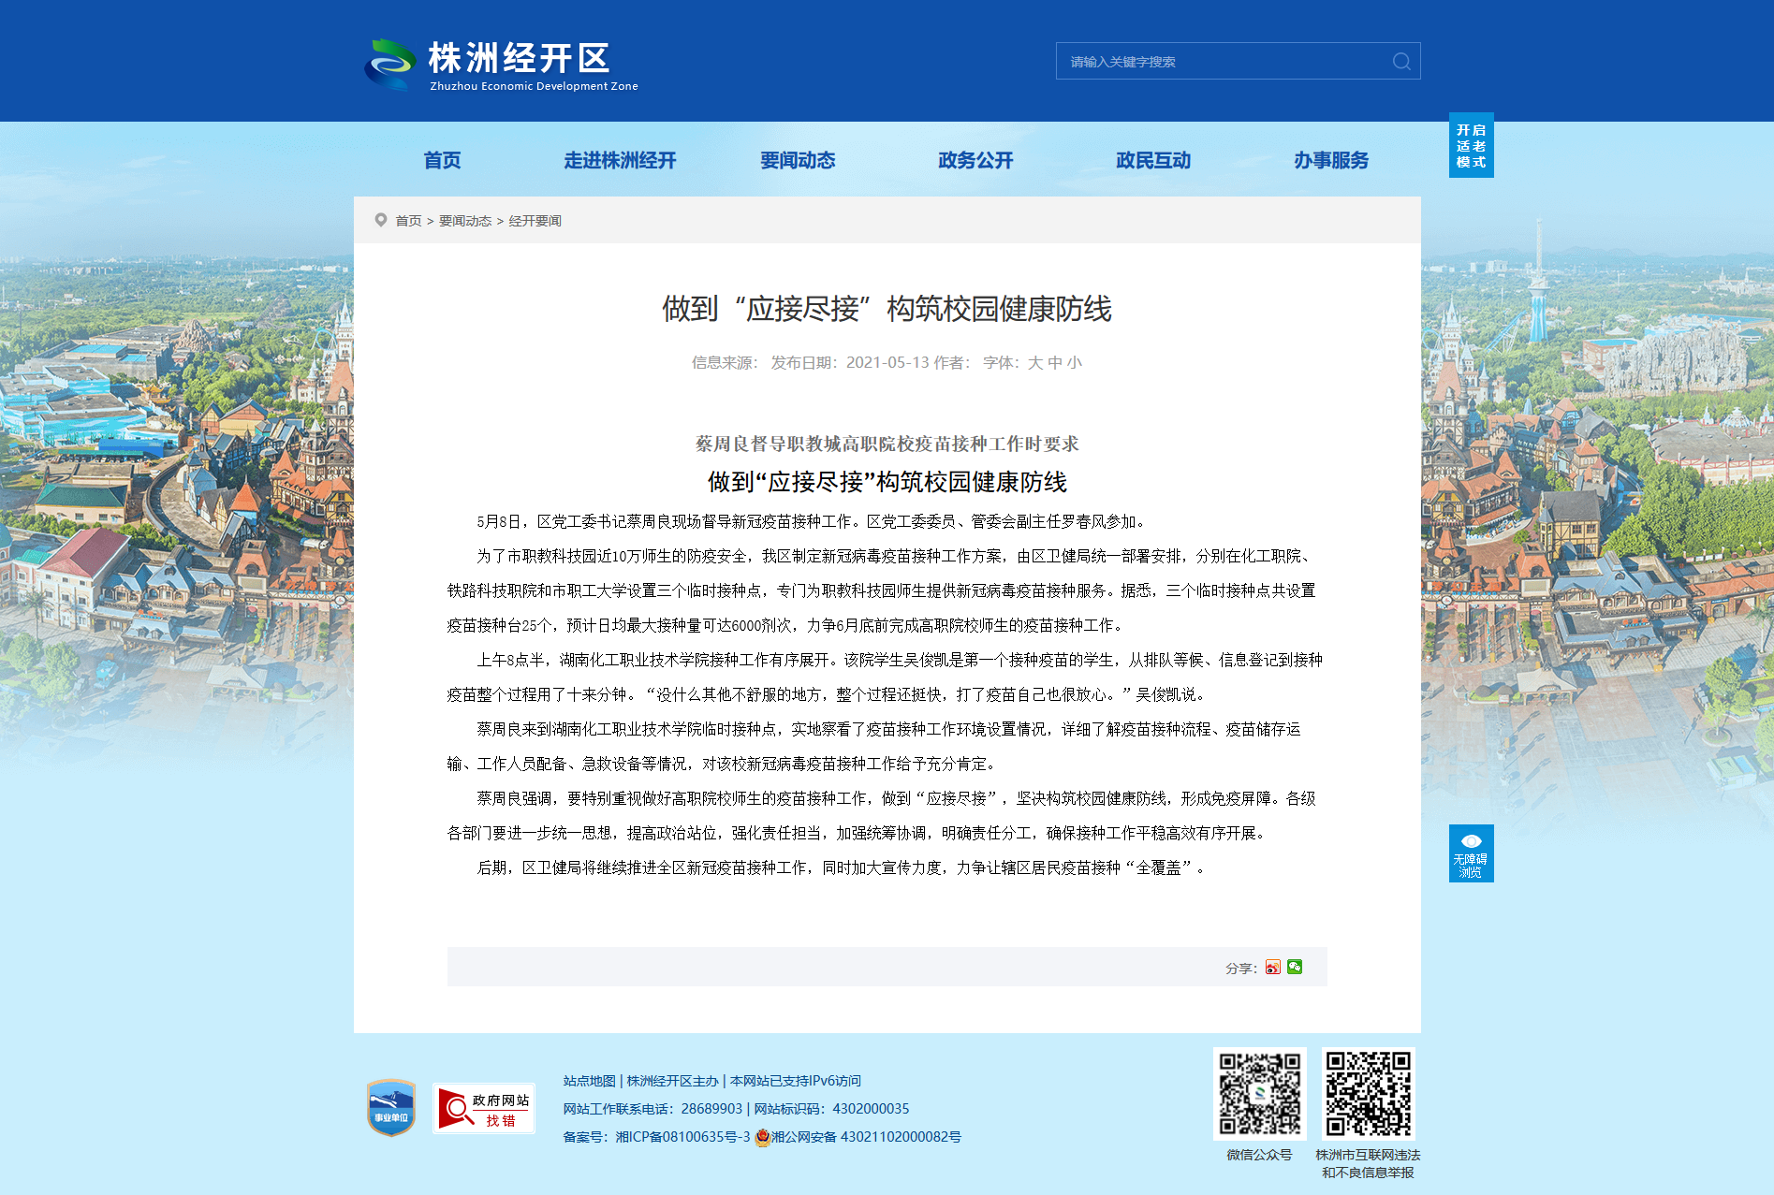The width and height of the screenshot is (1774, 1195).
Task: Enable 开启适老模式 elderly-friendly mode
Action: click(x=1471, y=145)
